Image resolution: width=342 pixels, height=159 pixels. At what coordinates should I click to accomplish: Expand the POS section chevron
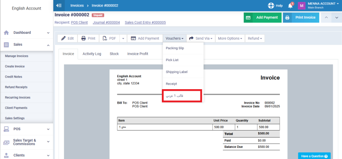pos(48,129)
